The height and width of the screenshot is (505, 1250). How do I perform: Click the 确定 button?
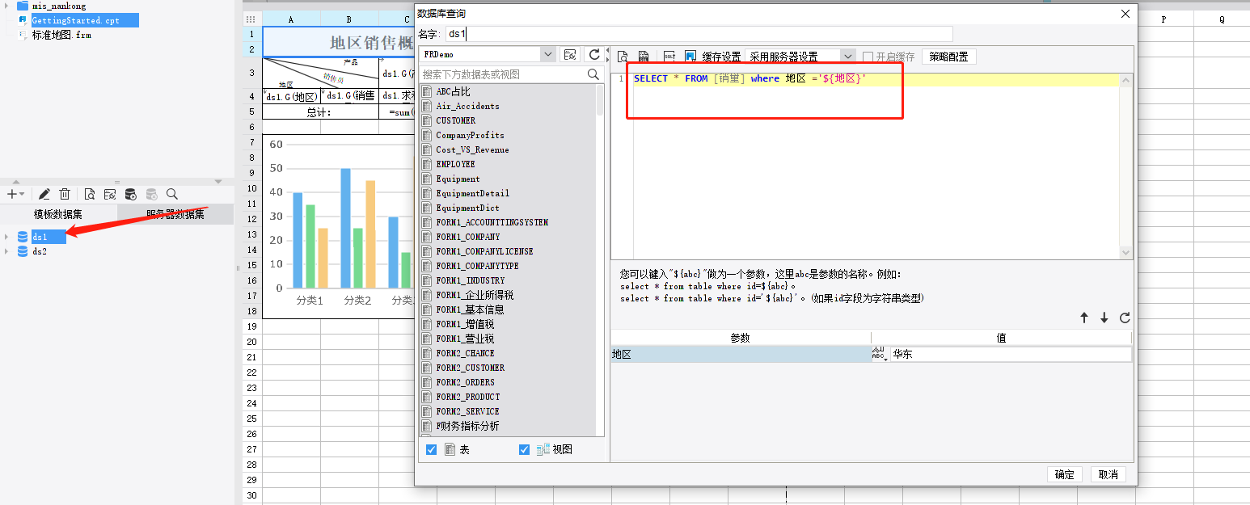point(1065,474)
